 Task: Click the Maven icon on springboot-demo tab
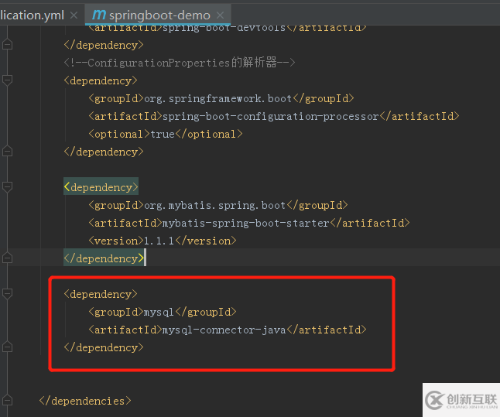(x=98, y=15)
